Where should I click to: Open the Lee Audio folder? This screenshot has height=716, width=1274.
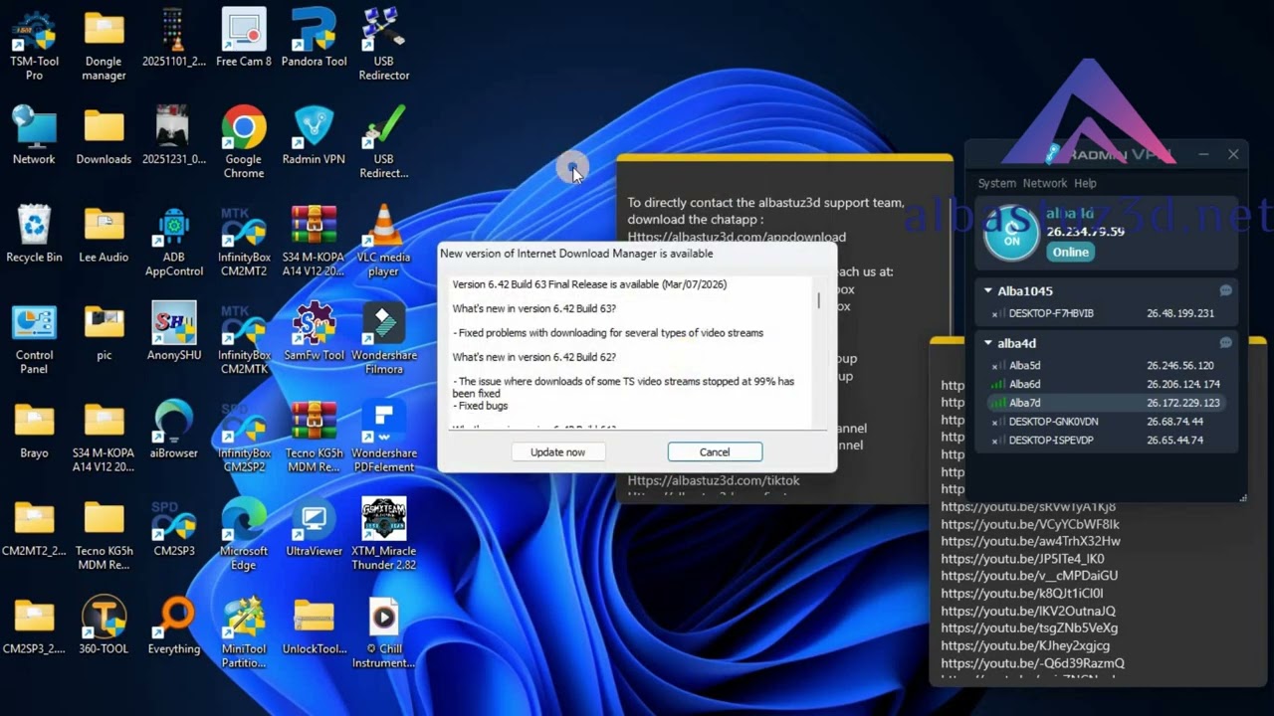104,234
